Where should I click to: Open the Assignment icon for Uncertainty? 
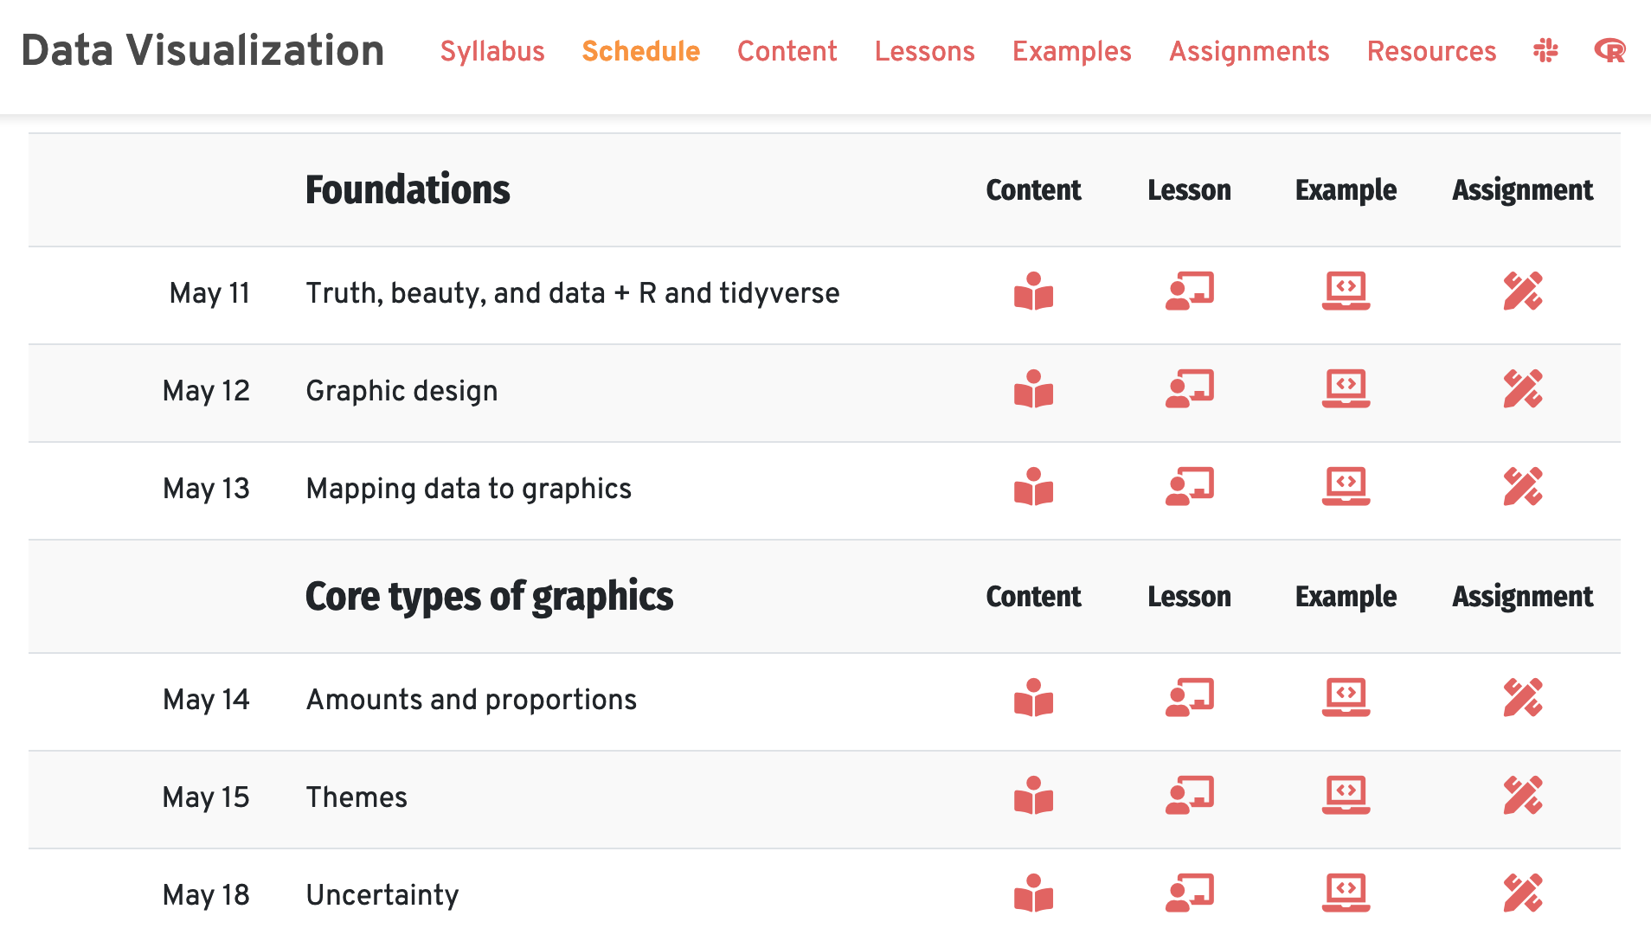[1523, 894]
